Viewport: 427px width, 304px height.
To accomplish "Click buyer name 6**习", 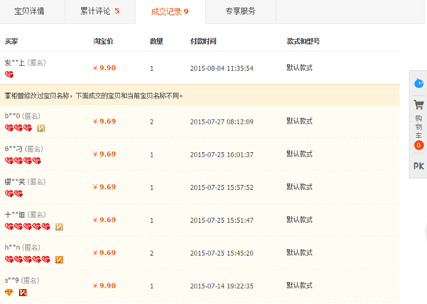I will pyautogui.click(x=13, y=149).
